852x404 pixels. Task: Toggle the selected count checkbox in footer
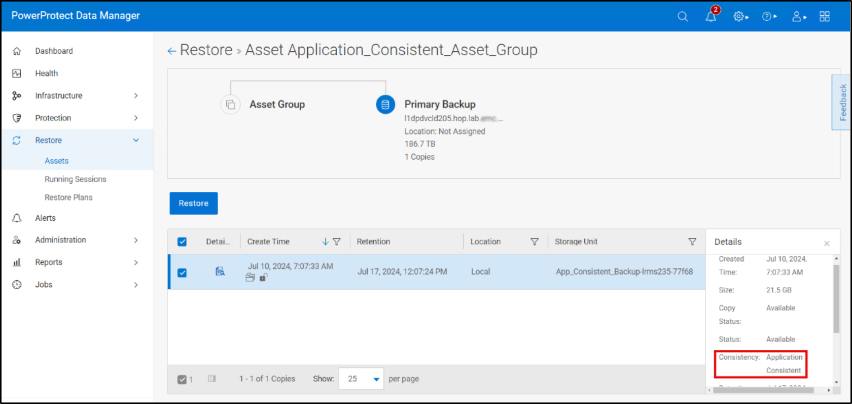(x=182, y=379)
